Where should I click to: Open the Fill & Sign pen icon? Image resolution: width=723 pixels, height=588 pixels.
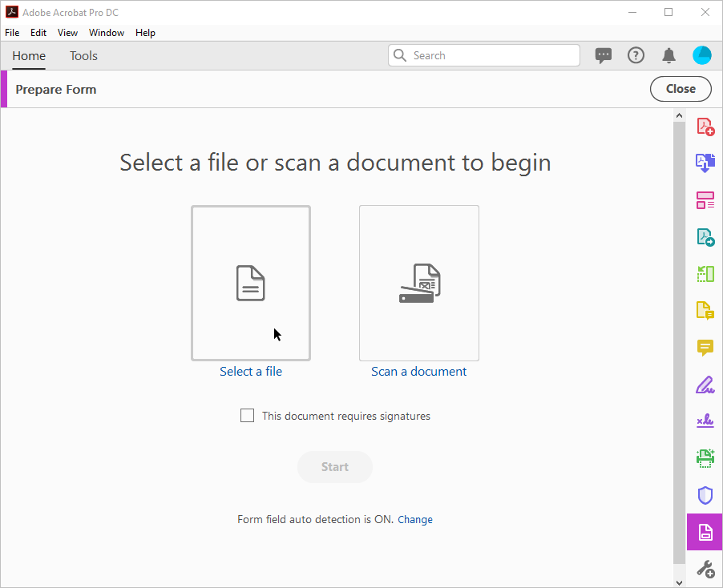705,385
